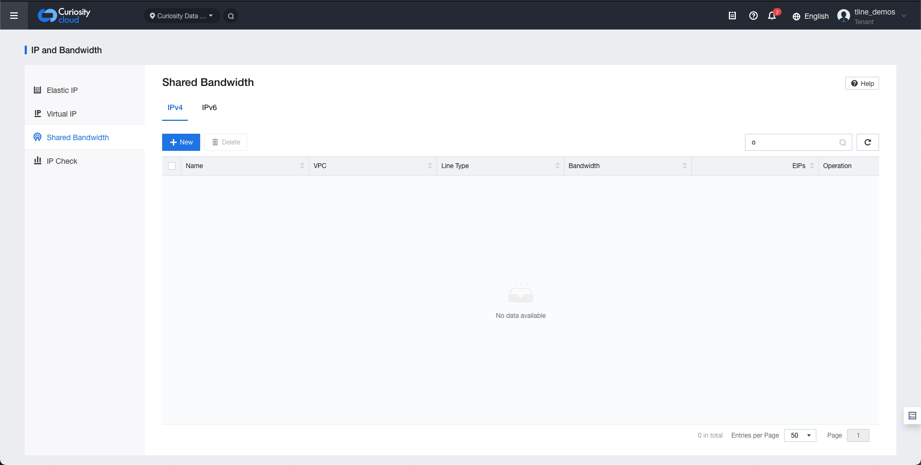Refresh the shared bandwidth list
The image size is (921, 465).
pyautogui.click(x=867, y=142)
